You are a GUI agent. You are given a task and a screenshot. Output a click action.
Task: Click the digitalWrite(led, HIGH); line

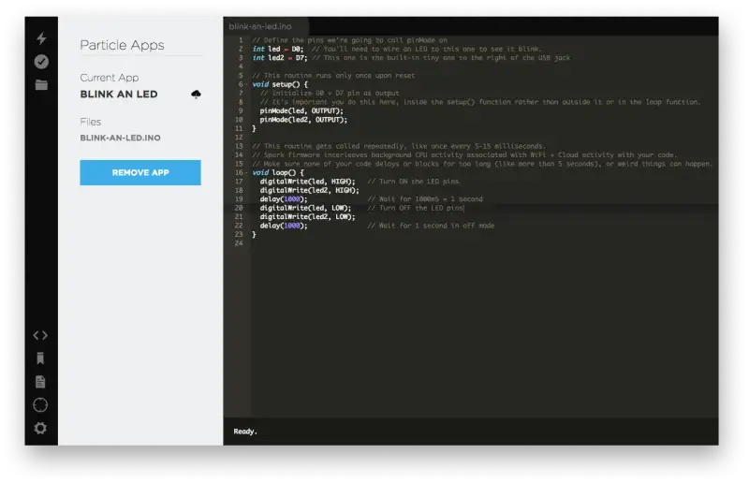[x=308, y=182]
